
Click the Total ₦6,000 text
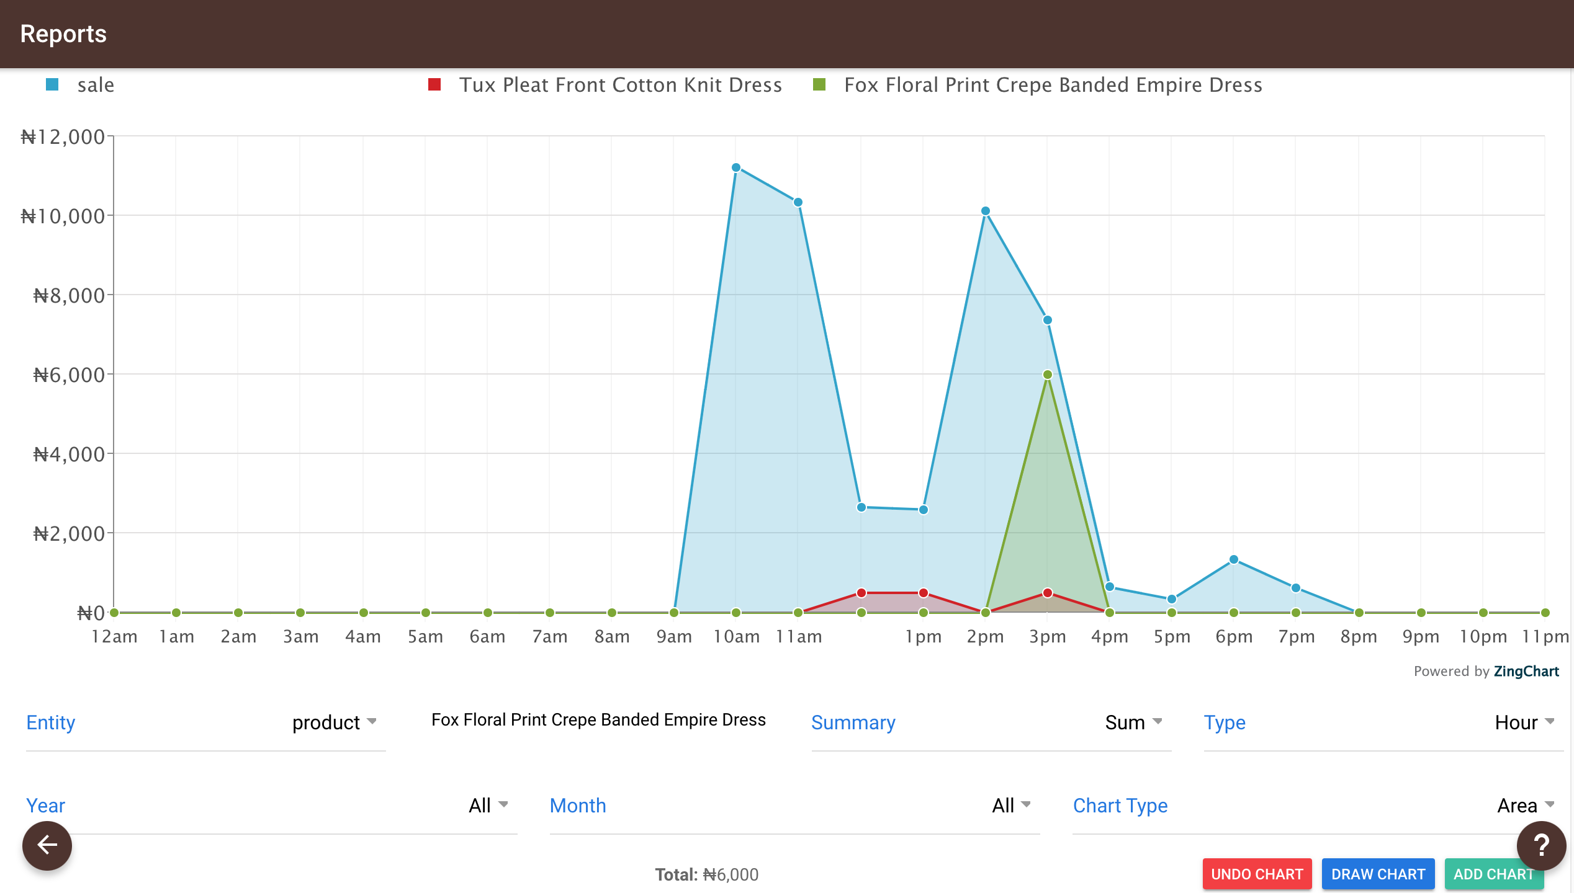pos(707,875)
